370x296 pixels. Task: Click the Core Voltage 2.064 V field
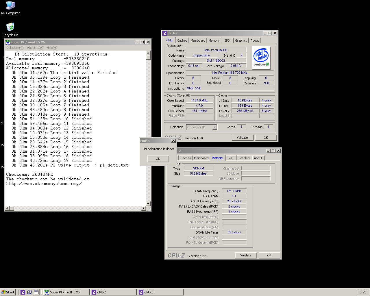[236, 66]
